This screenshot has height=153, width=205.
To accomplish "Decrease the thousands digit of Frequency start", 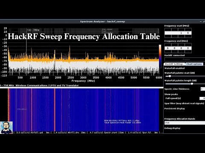I will (168, 36).
